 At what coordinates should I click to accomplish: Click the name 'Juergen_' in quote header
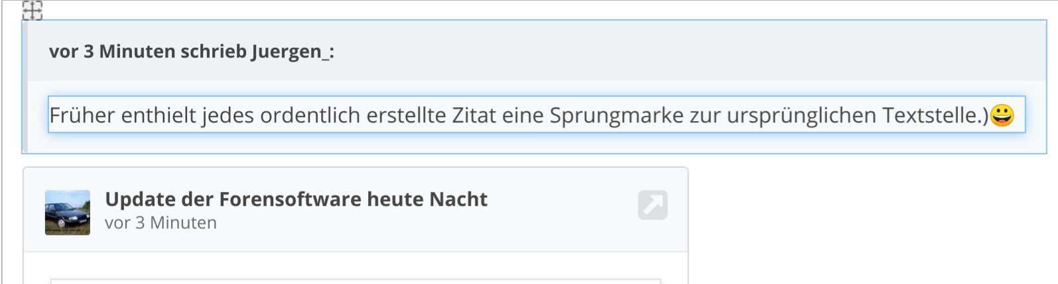click(289, 52)
